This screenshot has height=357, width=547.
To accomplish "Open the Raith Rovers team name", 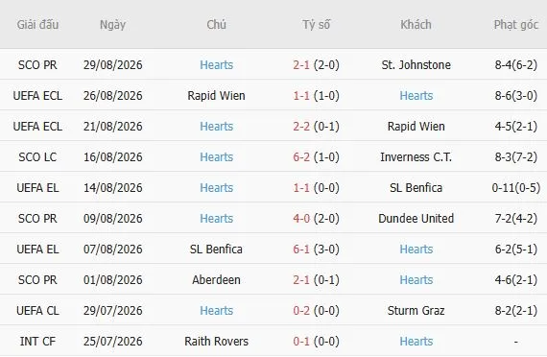I will tap(216, 342).
